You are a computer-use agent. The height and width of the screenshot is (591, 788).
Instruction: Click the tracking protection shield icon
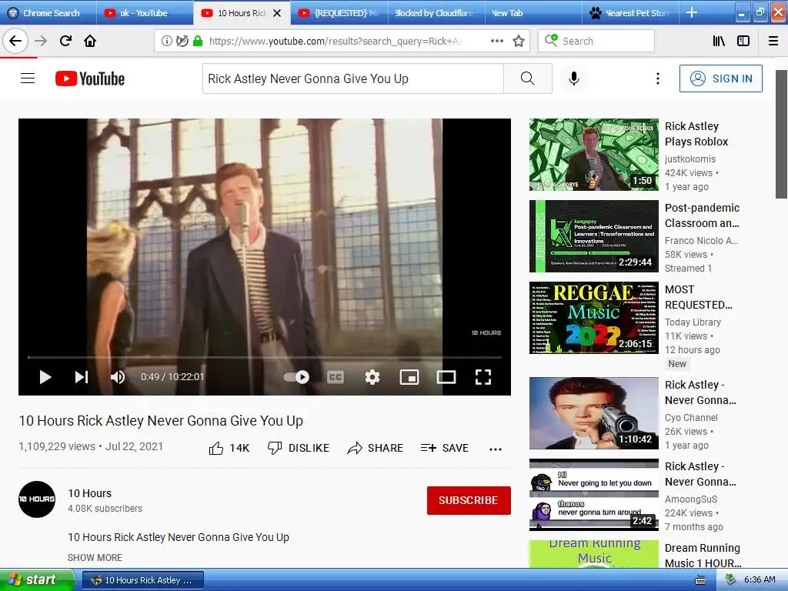tap(182, 42)
